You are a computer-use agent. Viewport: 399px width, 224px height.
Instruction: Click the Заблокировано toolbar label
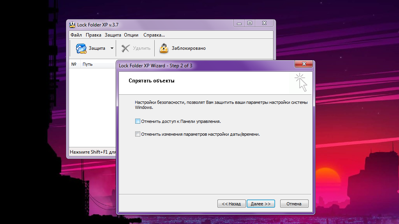tap(189, 48)
